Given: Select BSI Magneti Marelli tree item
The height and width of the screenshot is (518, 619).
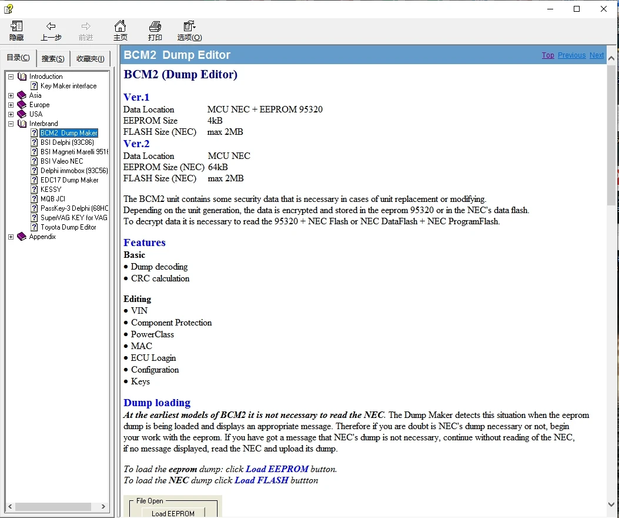Looking at the screenshot, I should pos(74,152).
